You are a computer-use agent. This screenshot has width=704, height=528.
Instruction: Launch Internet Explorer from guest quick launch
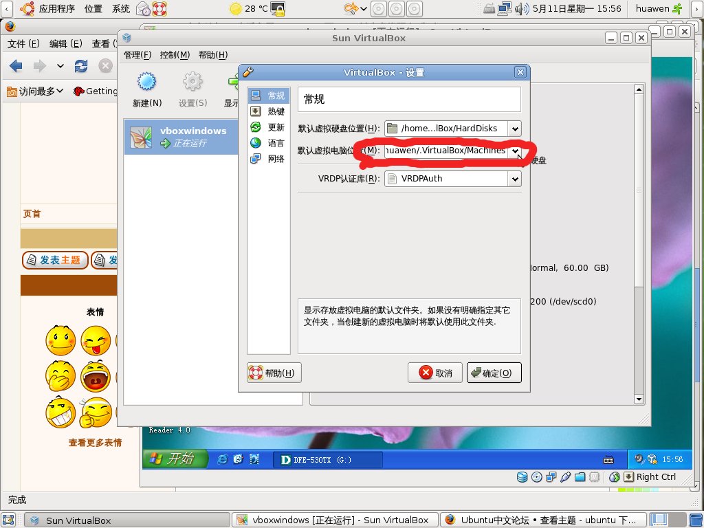click(222, 459)
